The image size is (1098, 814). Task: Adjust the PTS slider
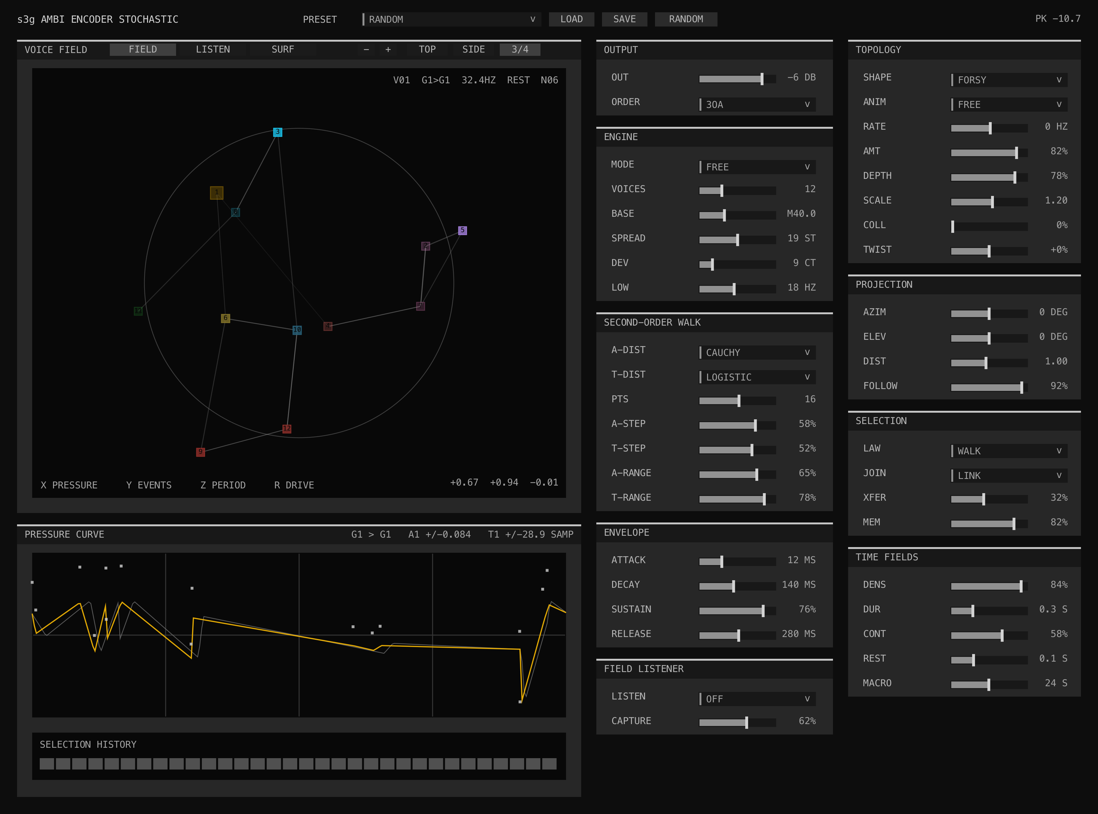click(x=738, y=401)
